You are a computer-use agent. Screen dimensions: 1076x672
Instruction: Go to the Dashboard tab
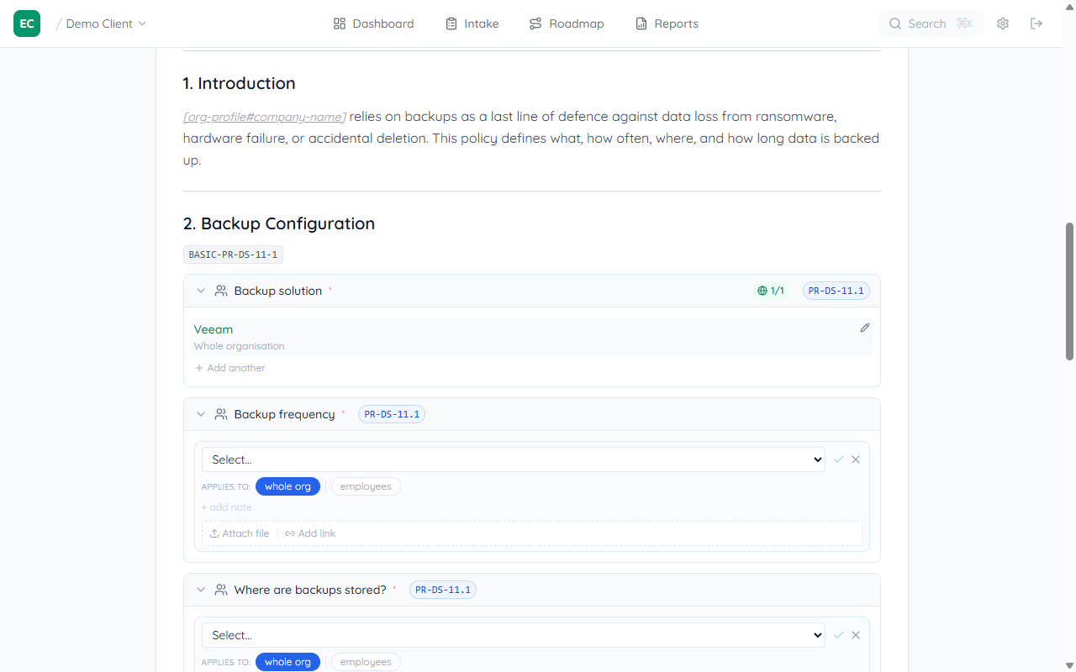tap(373, 24)
